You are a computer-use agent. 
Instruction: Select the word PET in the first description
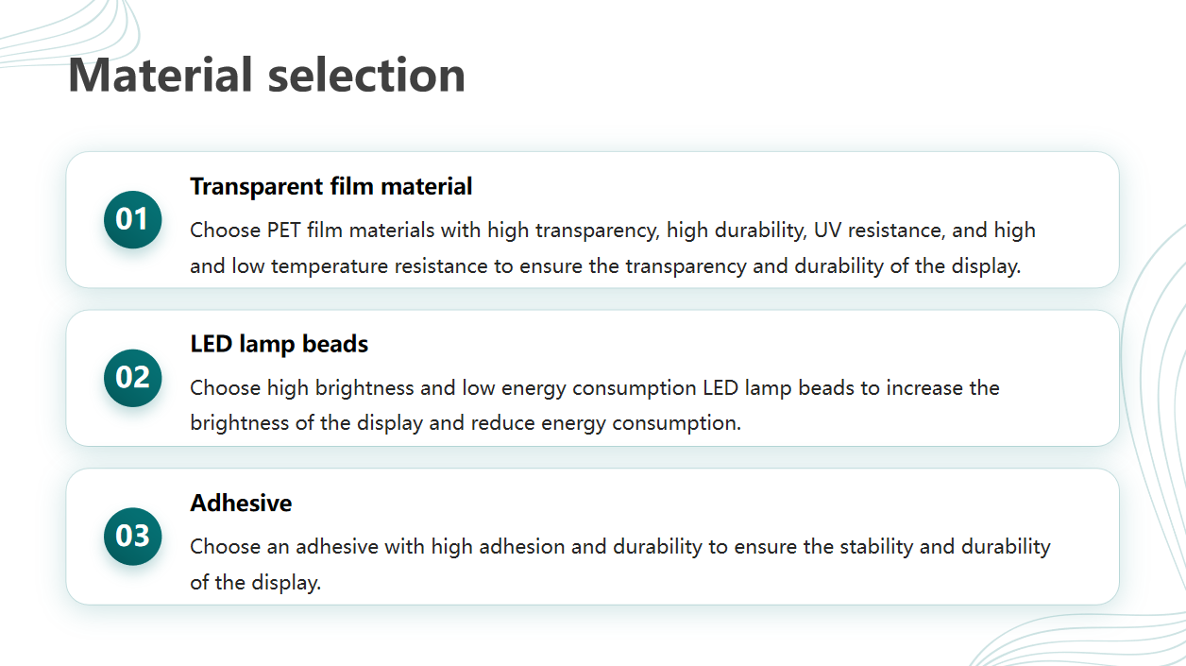pos(284,231)
